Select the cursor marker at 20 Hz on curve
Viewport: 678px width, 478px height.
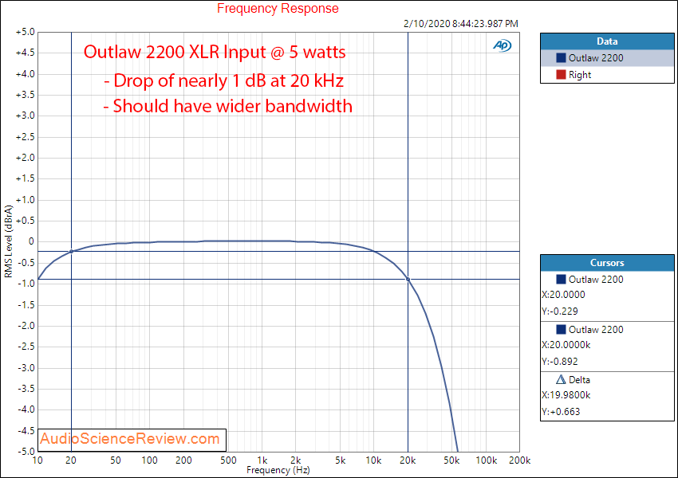pos(71,251)
